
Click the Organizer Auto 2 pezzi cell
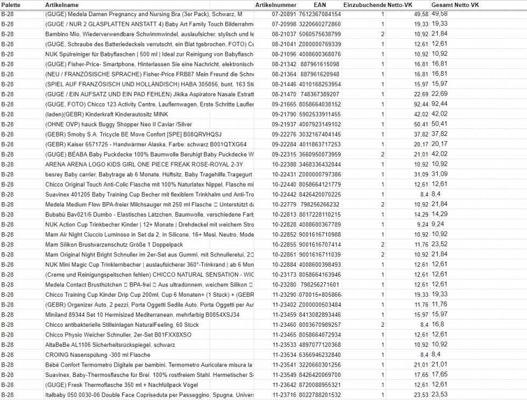[149, 304]
